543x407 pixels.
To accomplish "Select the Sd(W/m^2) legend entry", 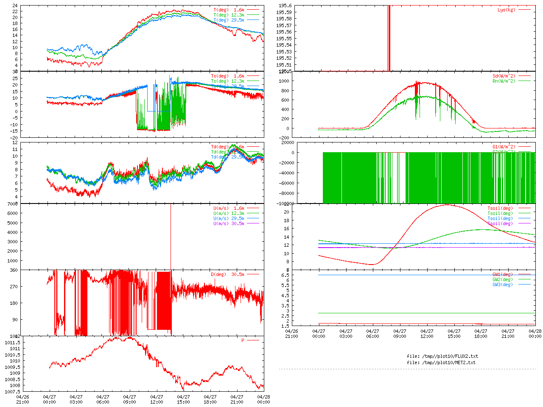I will pyautogui.click(x=504, y=76).
